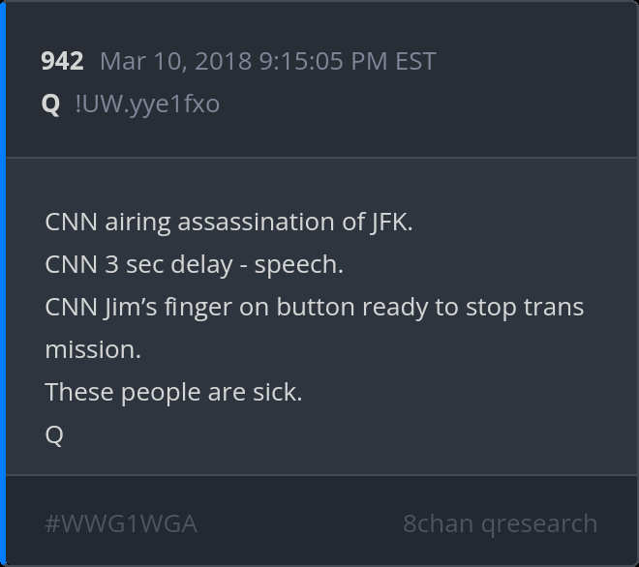Click 'EST' timezone in the post header
The image size is (639, 567).
pyautogui.click(x=415, y=61)
